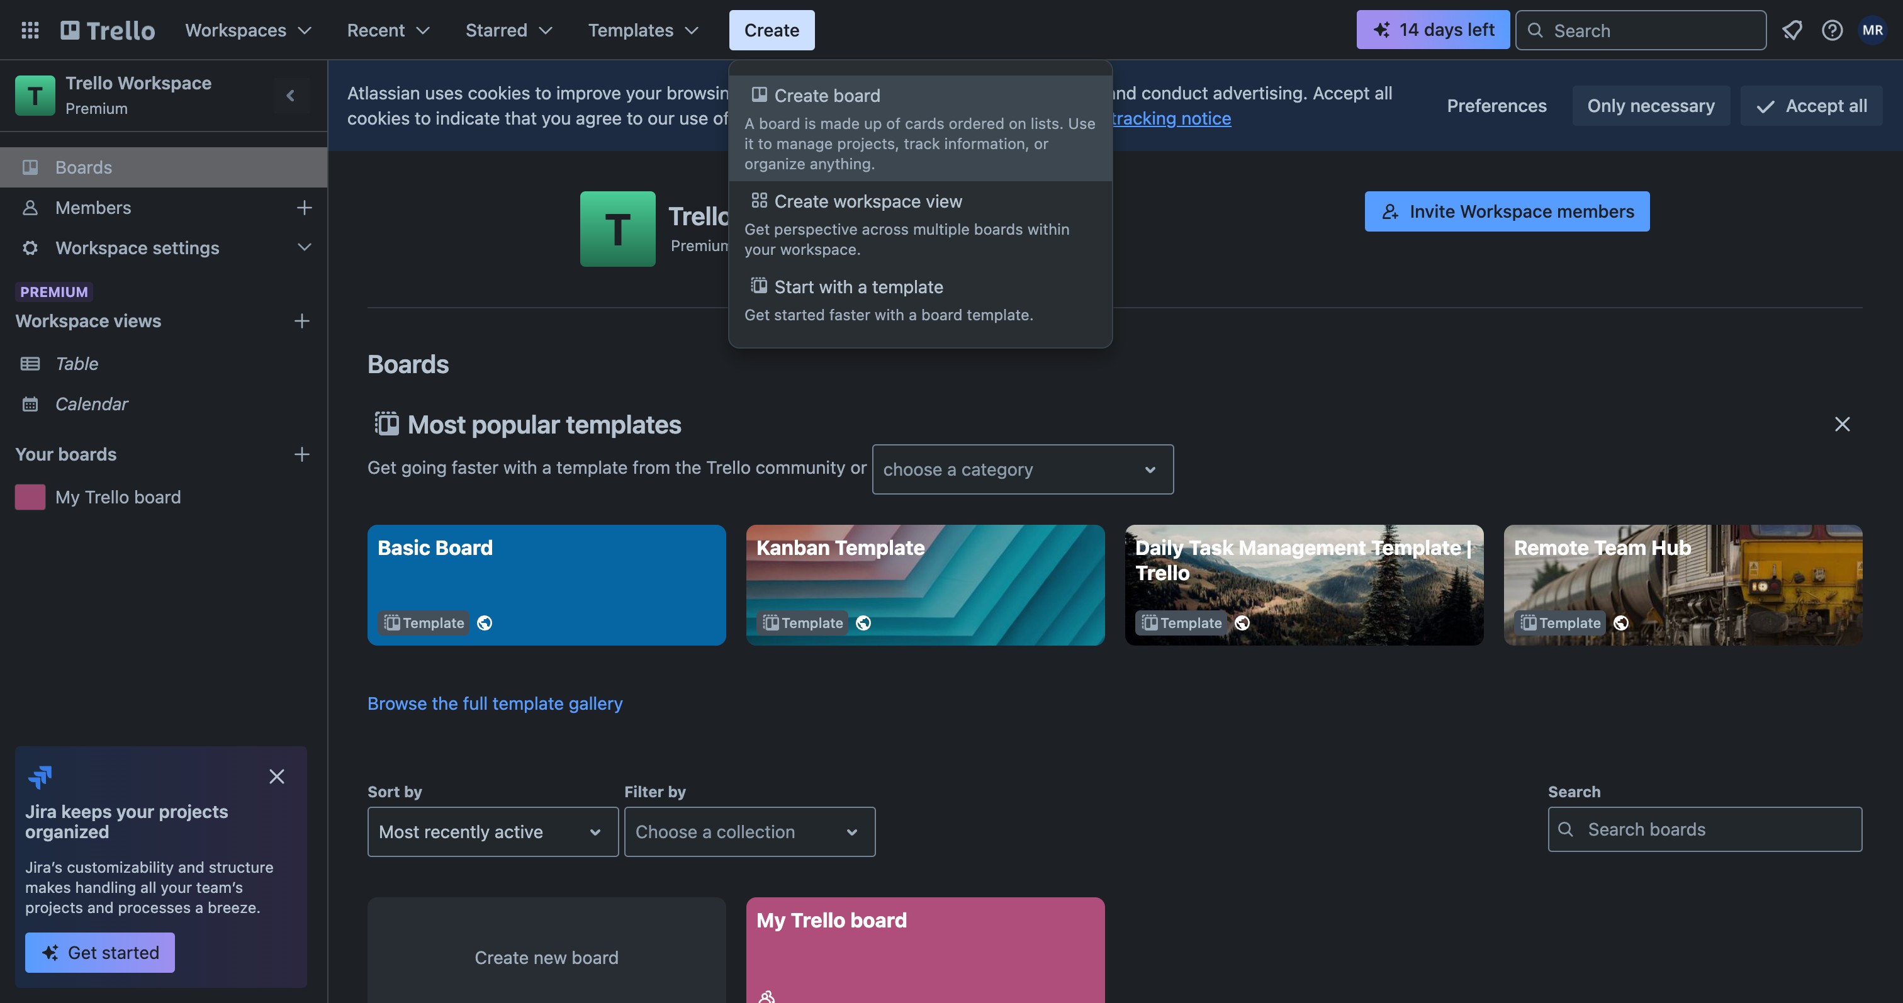Screen dimensions: 1903x1003
Task: Select Create workspace view option
Action: pos(921,224)
